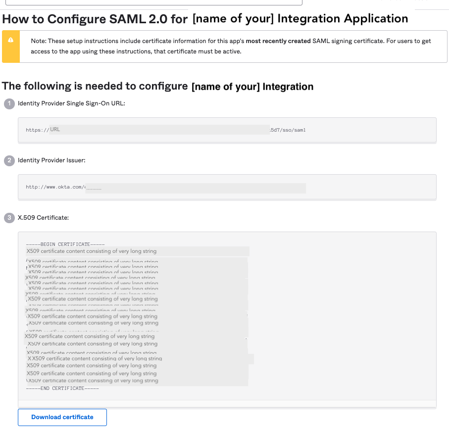
Task: Click inside the top text input field
Action: (x=153, y=2)
